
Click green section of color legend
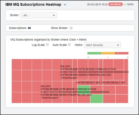click(94, 53)
